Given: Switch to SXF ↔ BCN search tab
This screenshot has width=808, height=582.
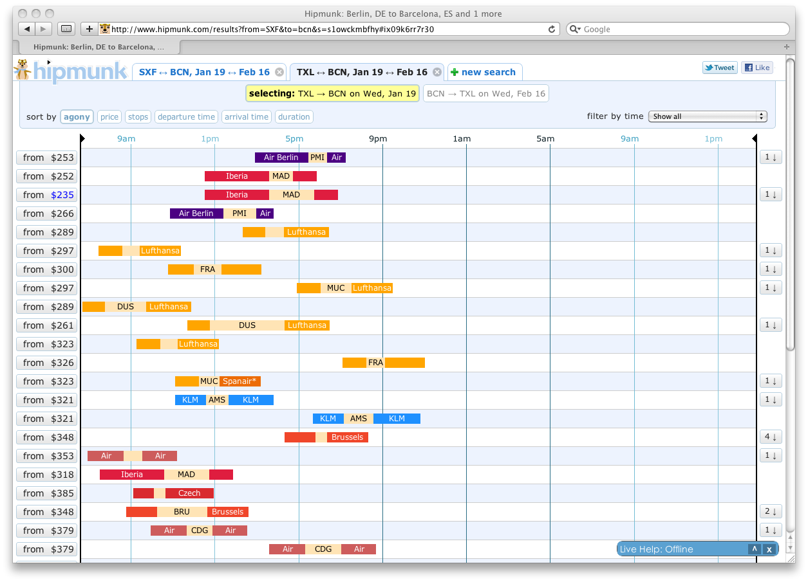Looking at the screenshot, I should point(204,72).
